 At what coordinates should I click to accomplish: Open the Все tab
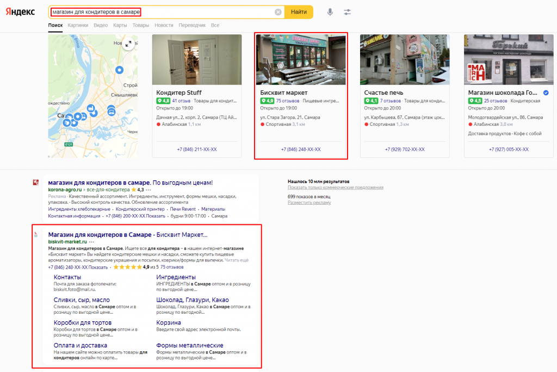point(215,25)
